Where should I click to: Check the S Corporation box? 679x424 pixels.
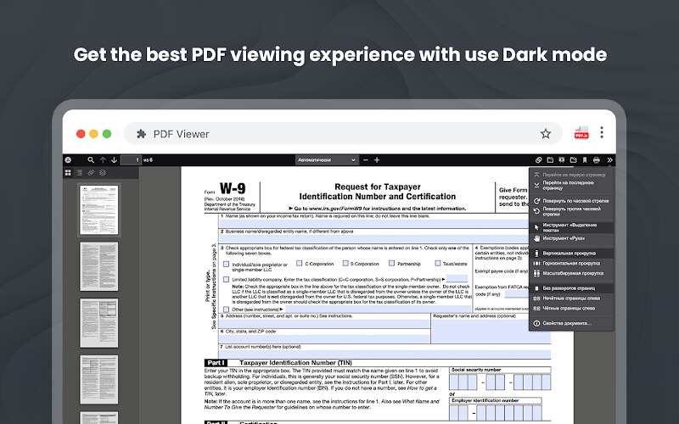pos(345,263)
